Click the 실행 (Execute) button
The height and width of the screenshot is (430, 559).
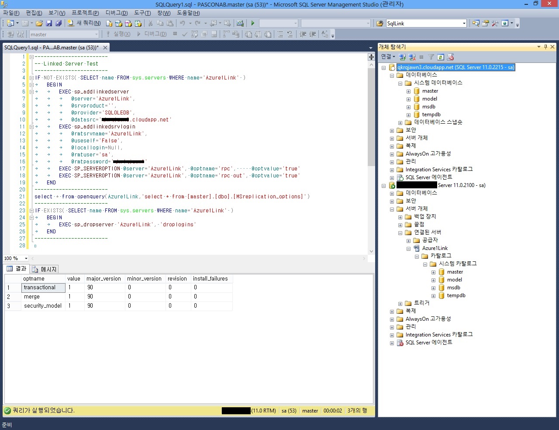pos(117,34)
